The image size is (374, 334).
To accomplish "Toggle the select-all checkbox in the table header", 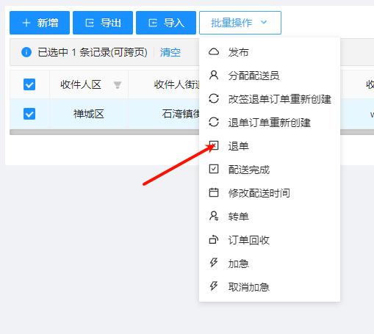I will (x=29, y=84).
